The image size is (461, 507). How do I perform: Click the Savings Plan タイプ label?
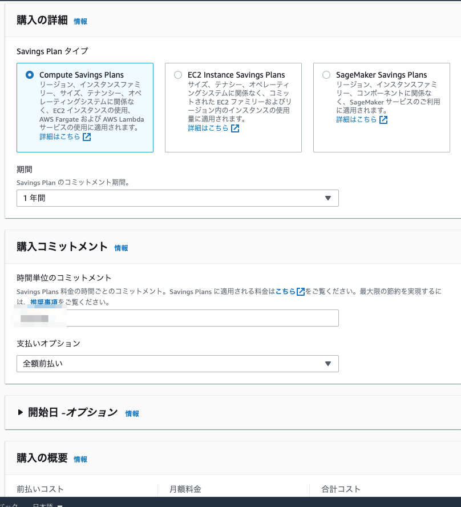tap(52, 51)
